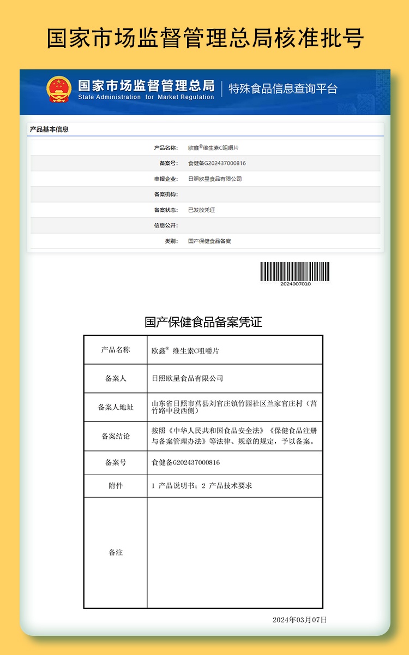The image size is (409, 655).
Task: Click the 国产保健食品备案 category value
Action: coord(209,241)
